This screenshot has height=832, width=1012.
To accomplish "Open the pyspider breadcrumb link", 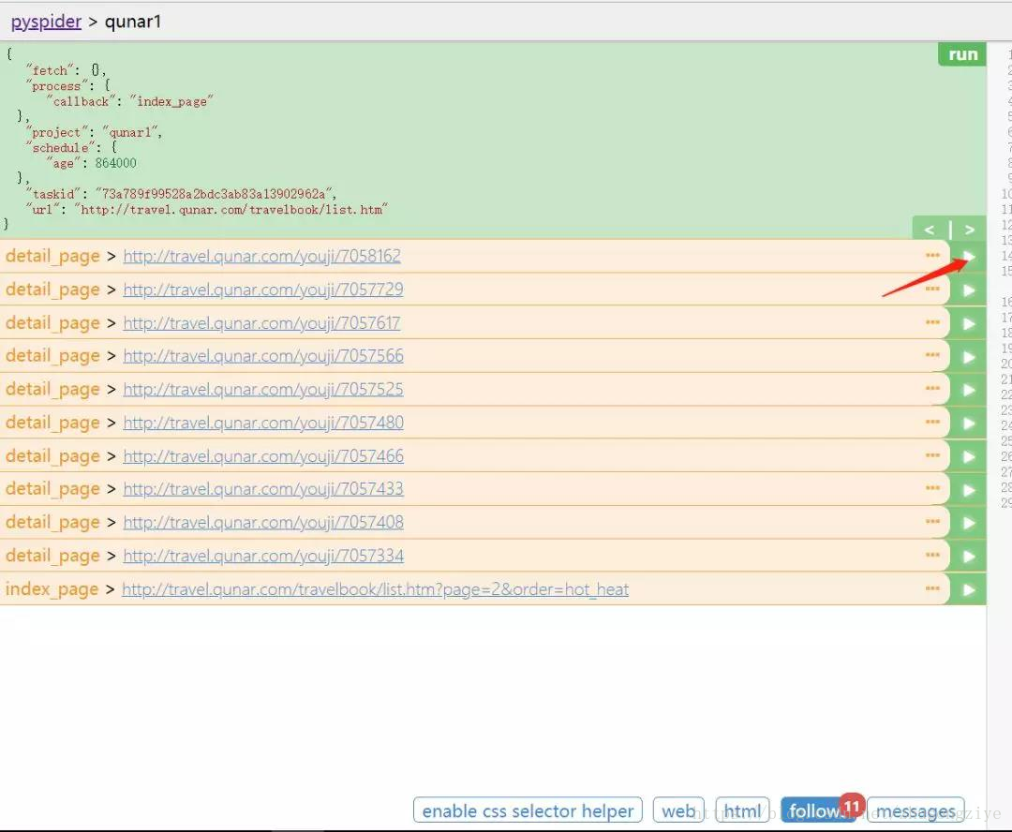I will [x=46, y=22].
